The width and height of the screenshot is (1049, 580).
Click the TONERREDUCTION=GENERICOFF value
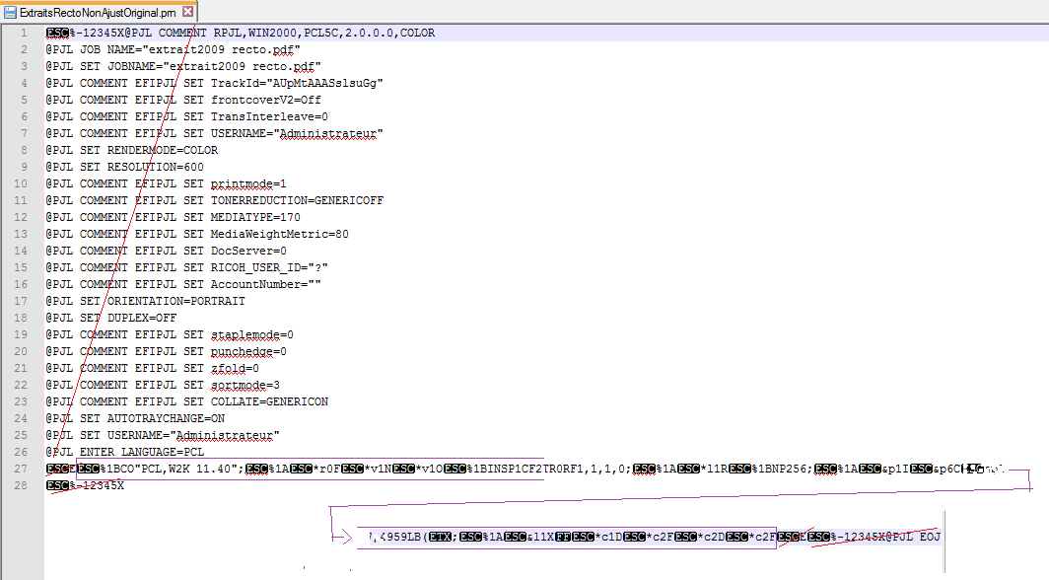pos(297,200)
